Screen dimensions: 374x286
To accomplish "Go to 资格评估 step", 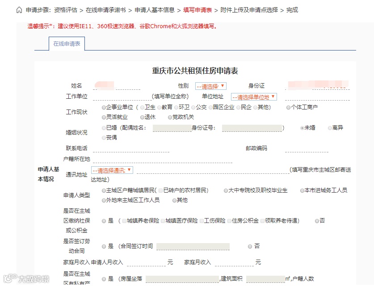I will coord(66,10).
